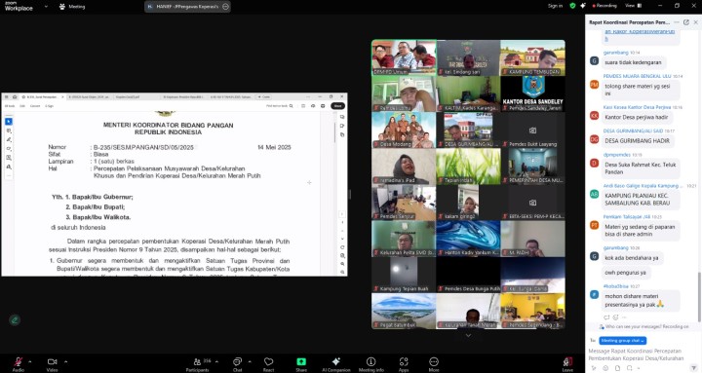Click 'Find text or tools' search in shared PDF

(280, 106)
